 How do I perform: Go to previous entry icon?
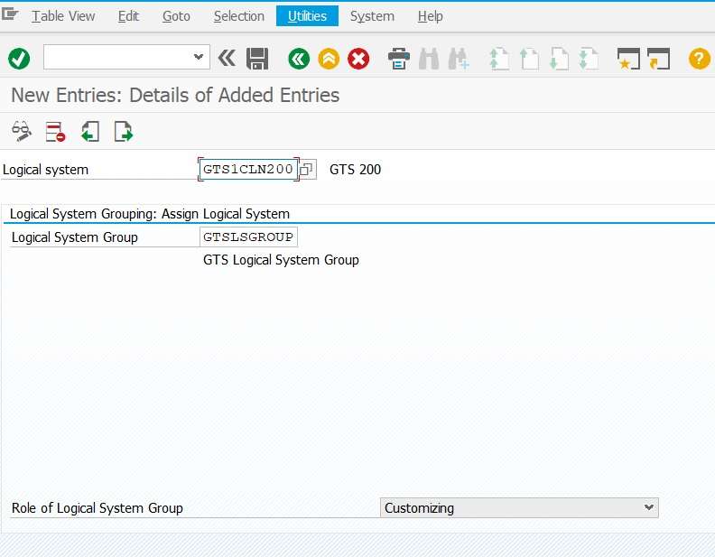(90, 132)
